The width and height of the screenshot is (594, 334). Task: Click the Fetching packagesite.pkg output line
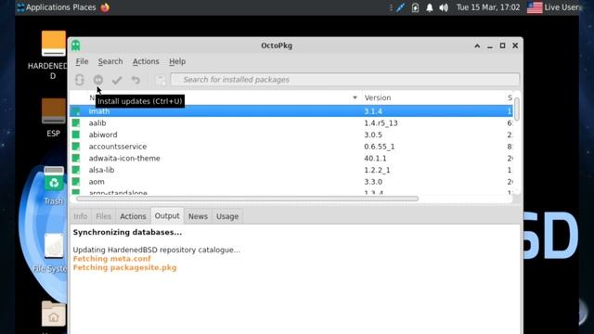pos(124,267)
